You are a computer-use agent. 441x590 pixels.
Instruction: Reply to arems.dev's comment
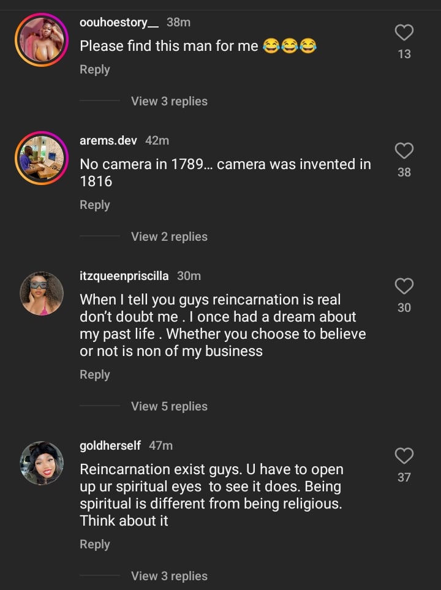94,205
